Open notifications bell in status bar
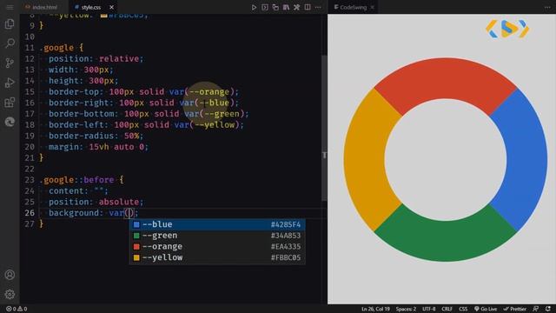 pyautogui.click(x=548, y=309)
